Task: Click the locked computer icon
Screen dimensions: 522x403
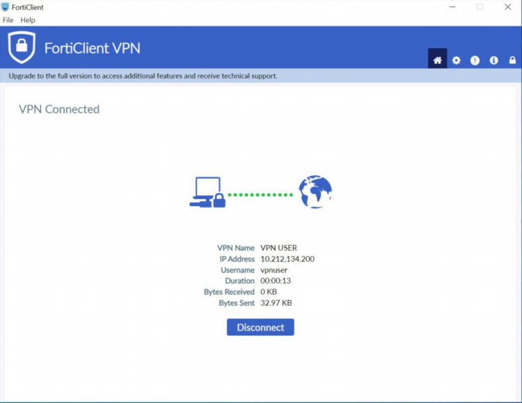Action: pos(207,192)
